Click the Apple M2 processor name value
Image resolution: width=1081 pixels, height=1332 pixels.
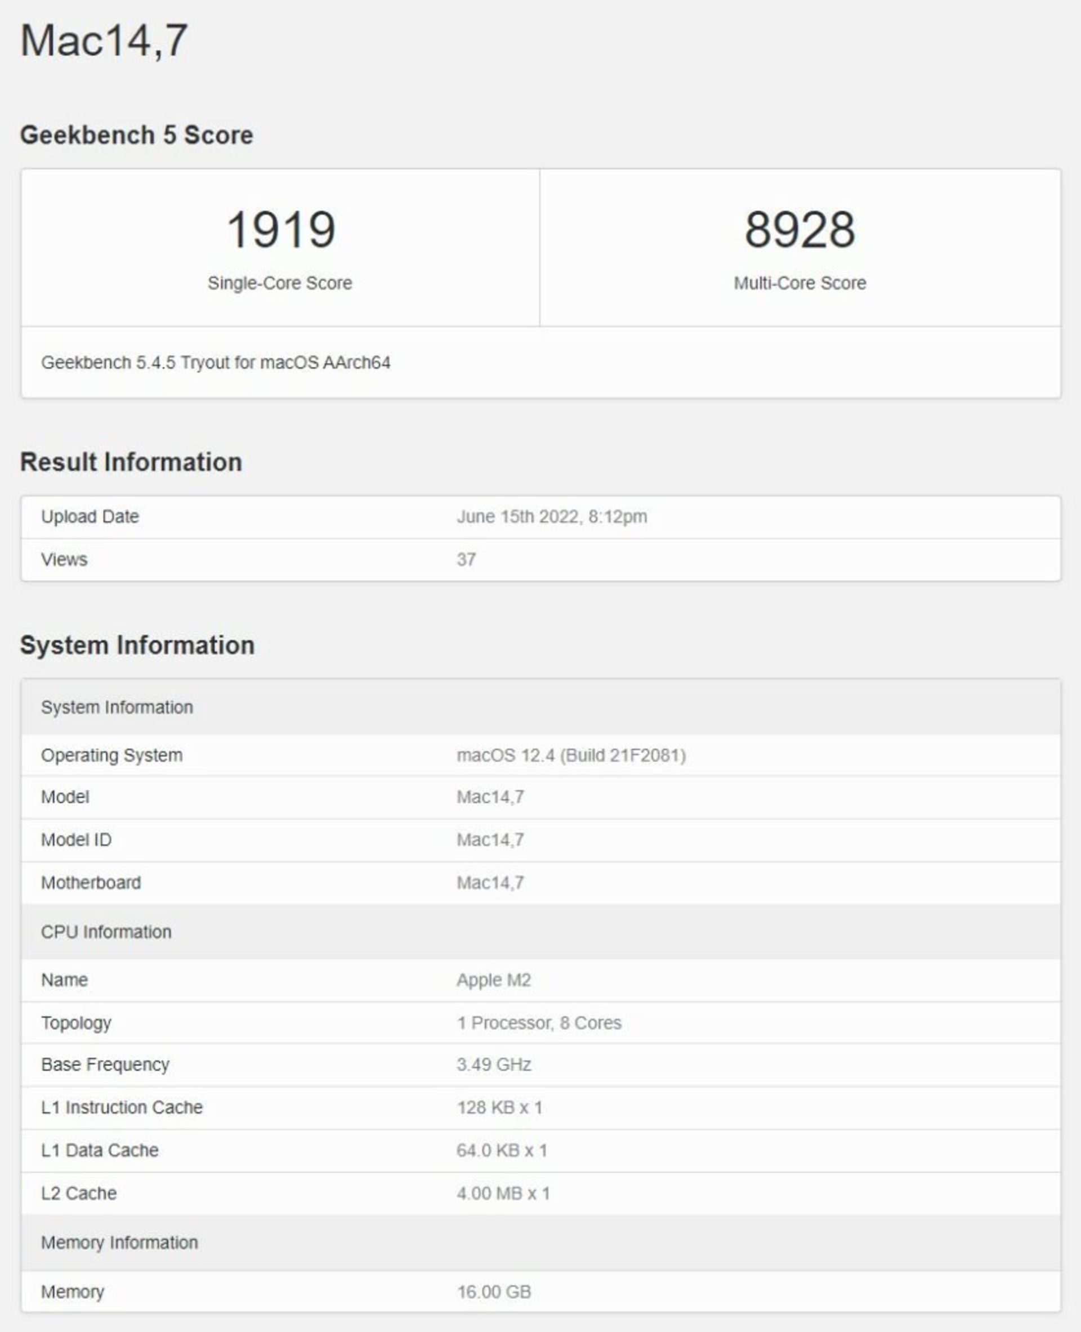click(493, 980)
